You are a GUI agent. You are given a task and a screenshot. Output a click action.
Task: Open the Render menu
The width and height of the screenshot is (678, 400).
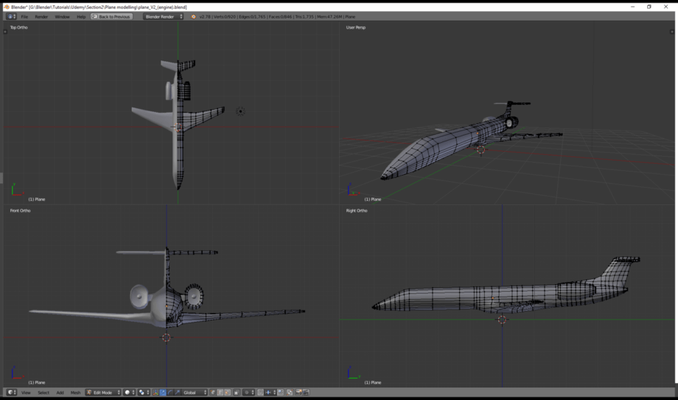pos(41,16)
